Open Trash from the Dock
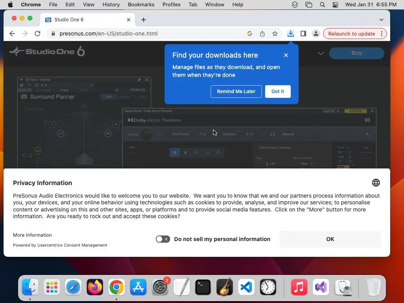This screenshot has height=303, width=404. click(374, 287)
